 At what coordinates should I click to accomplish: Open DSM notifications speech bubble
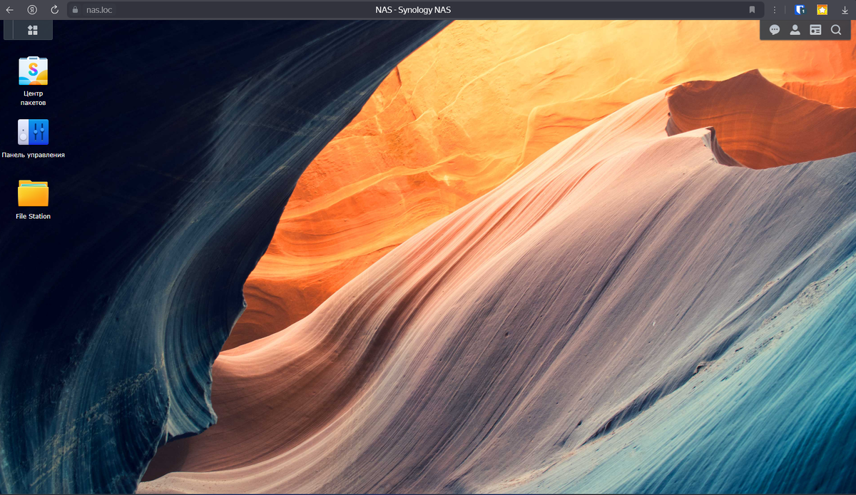click(x=775, y=30)
